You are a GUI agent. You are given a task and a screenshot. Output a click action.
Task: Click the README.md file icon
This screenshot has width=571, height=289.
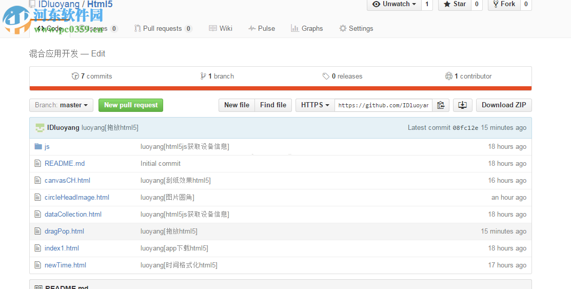point(38,163)
